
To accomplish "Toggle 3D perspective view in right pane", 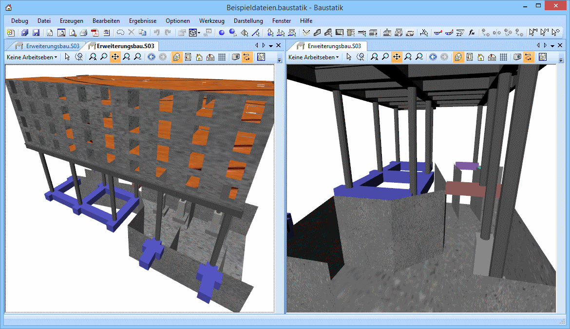I will coord(458,57).
